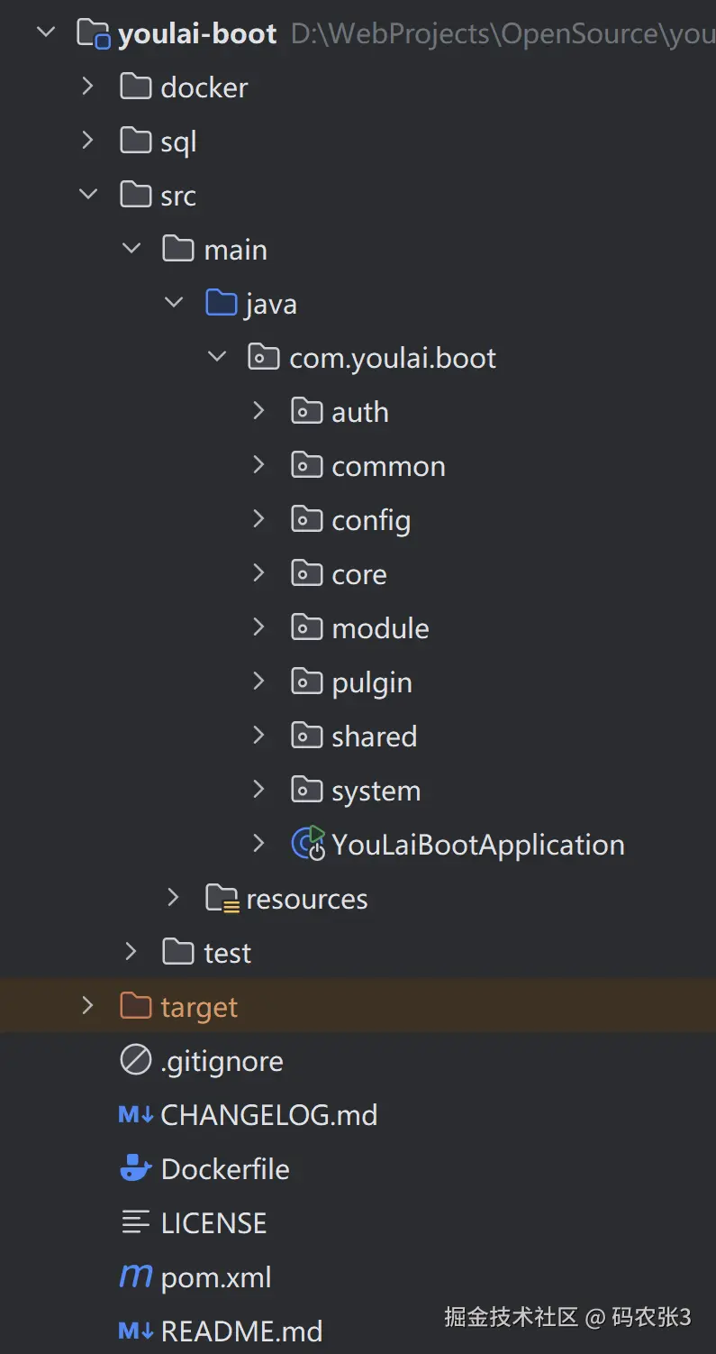The width and height of the screenshot is (716, 1354).
Task: Click the LICENSE text file icon
Action: 136,1222
